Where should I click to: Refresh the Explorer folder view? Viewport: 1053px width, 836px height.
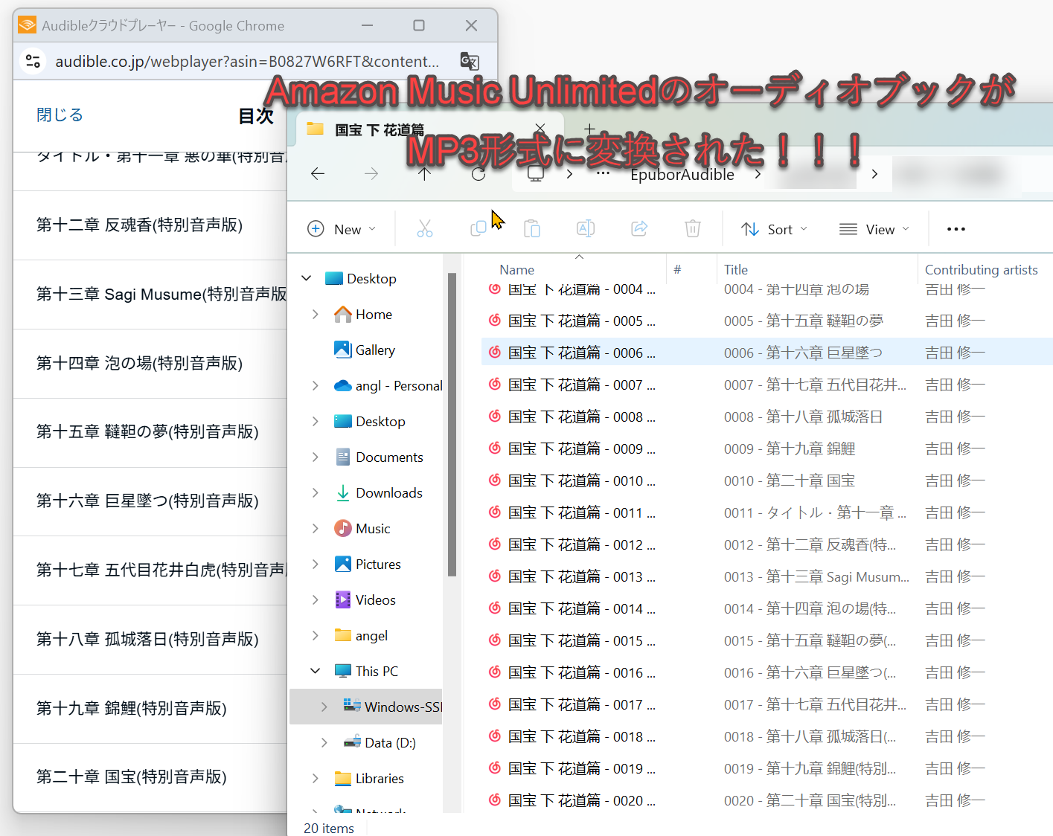(x=479, y=174)
